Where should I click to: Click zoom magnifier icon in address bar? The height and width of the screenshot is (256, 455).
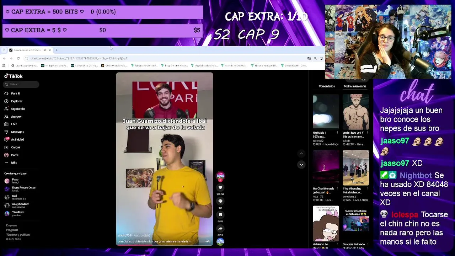click(x=315, y=58)
